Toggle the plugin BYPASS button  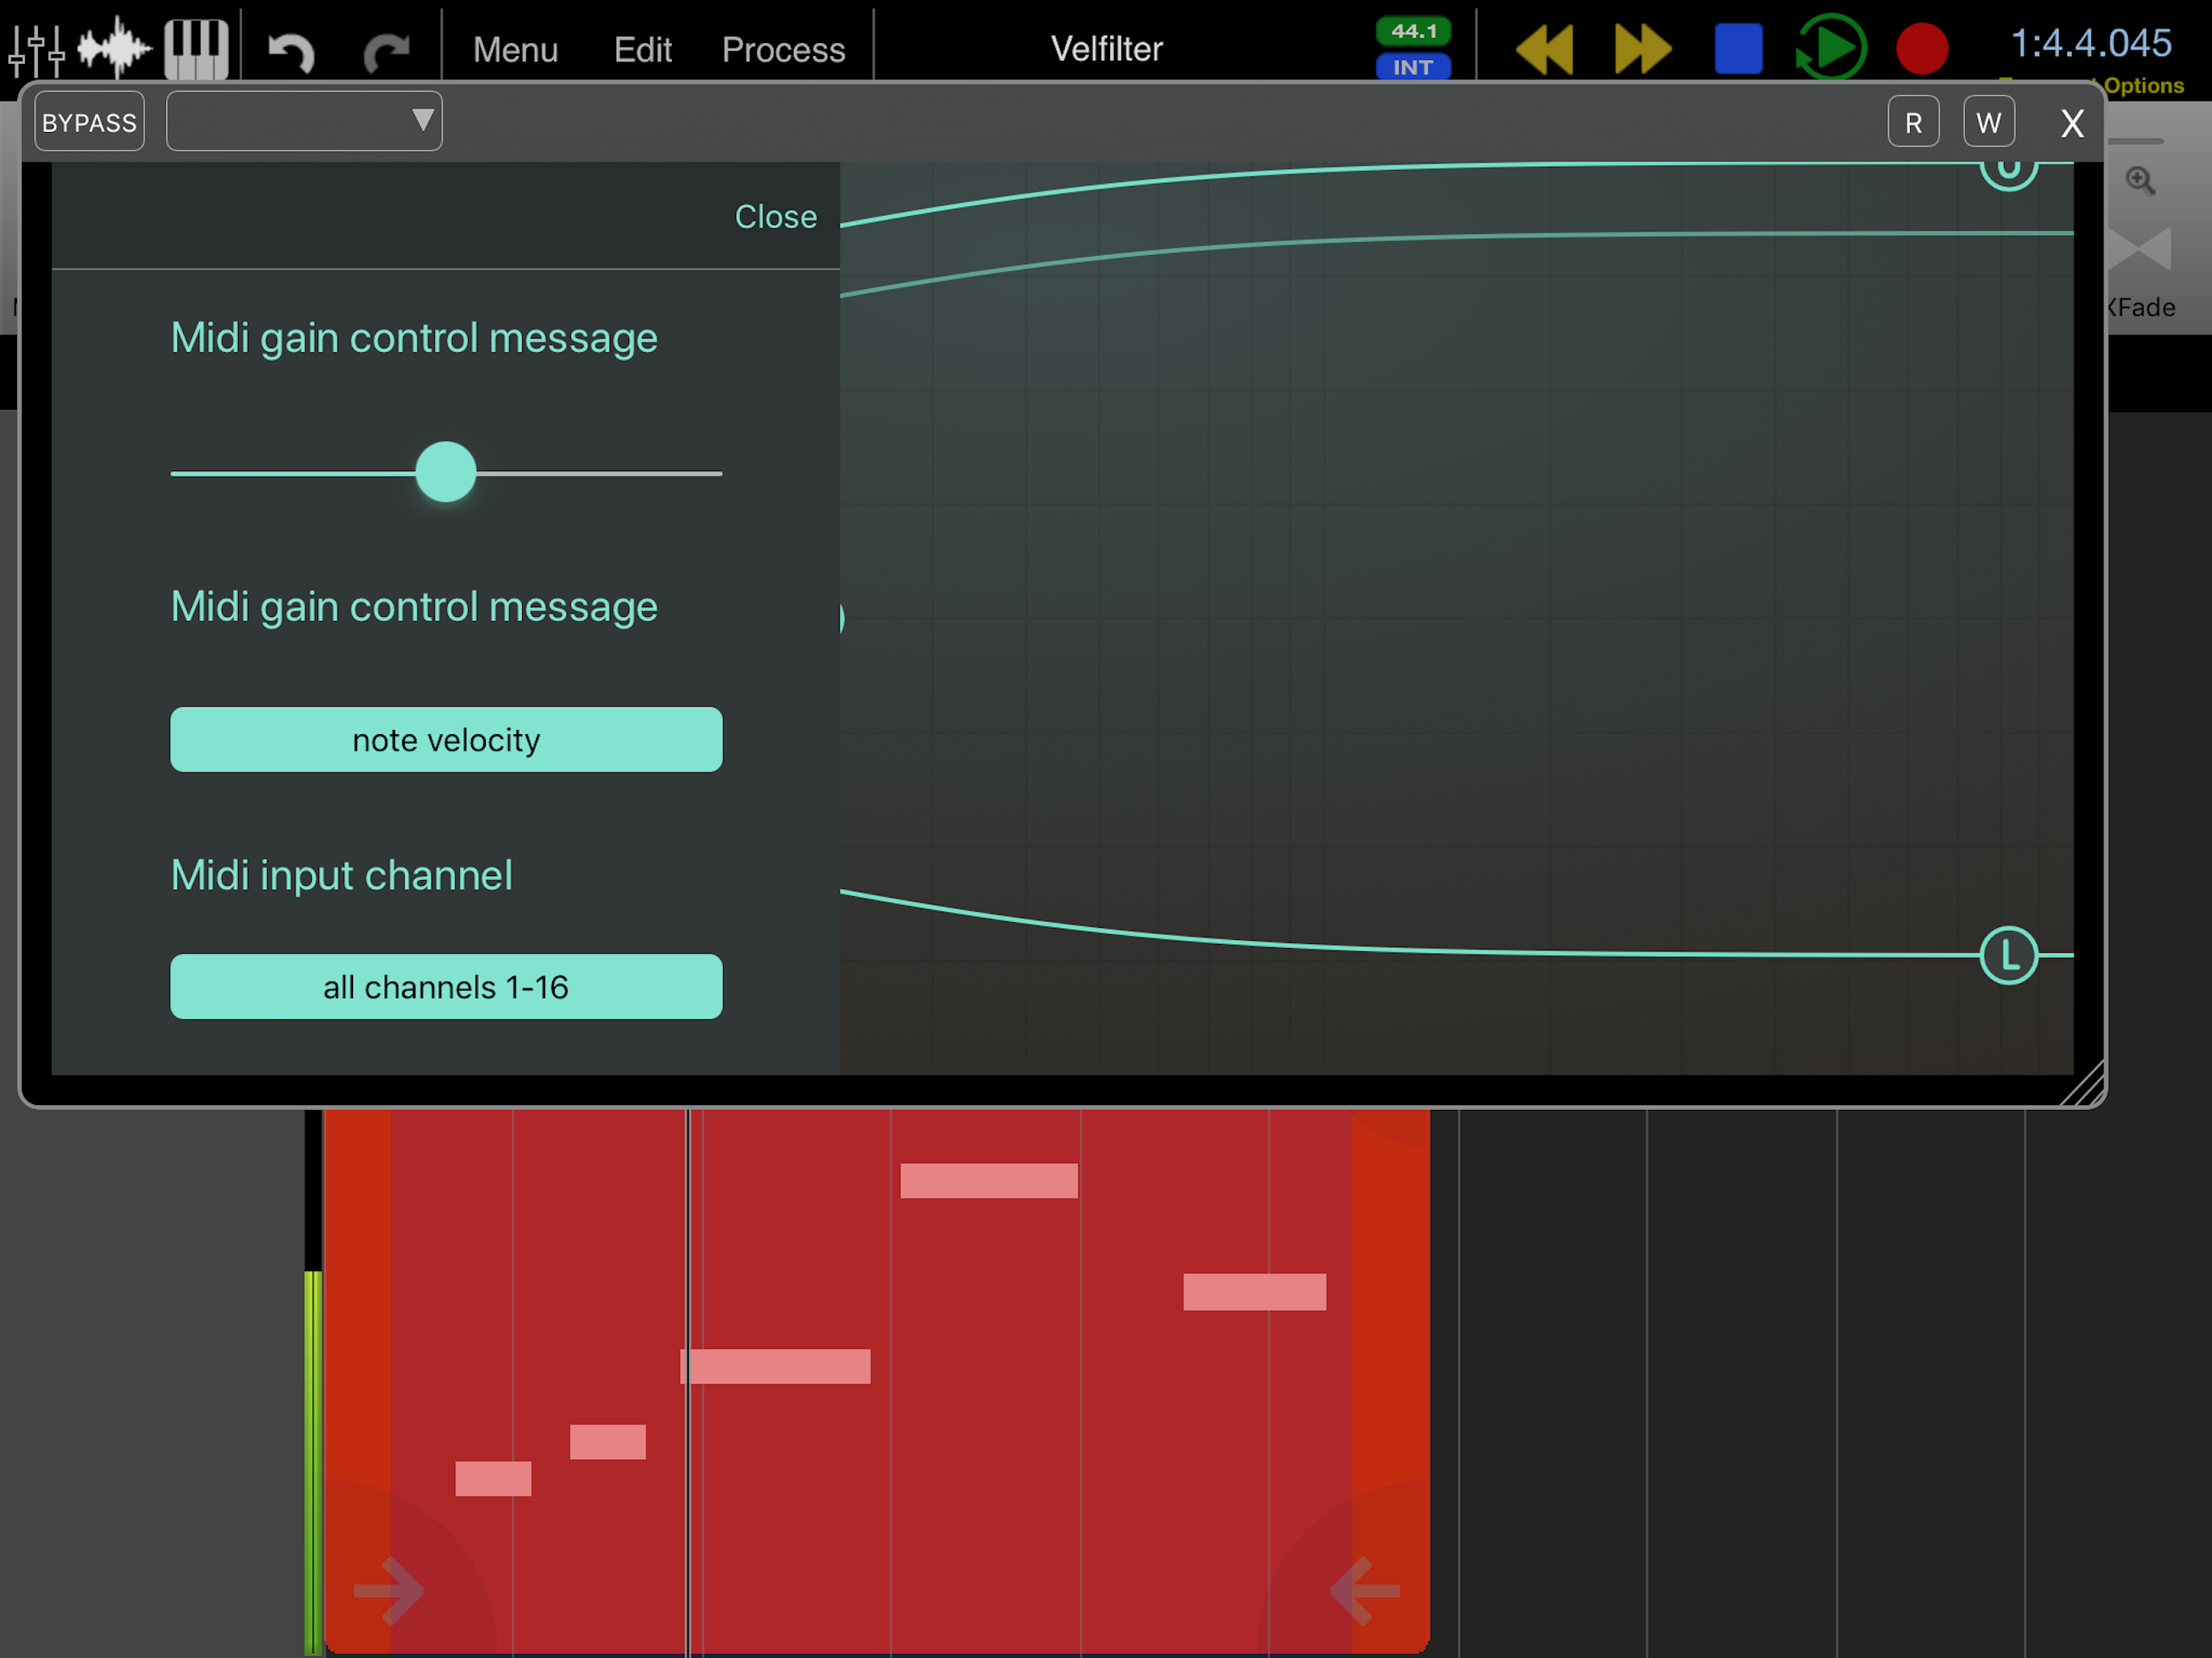pyautogui.click(x=89, y=122)
